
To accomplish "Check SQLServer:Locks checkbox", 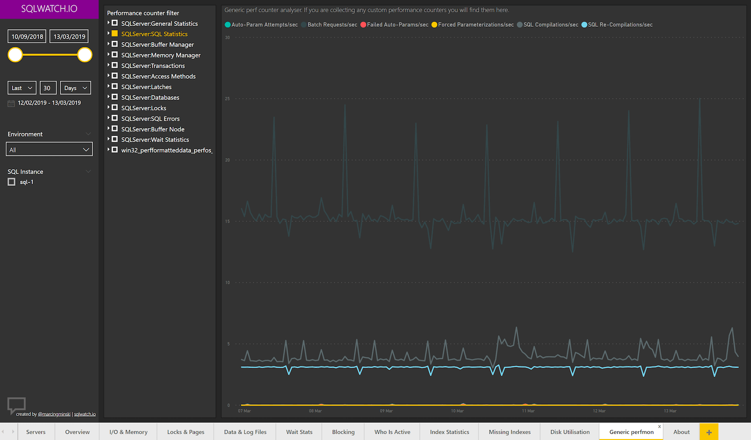I will coord(115,108).
